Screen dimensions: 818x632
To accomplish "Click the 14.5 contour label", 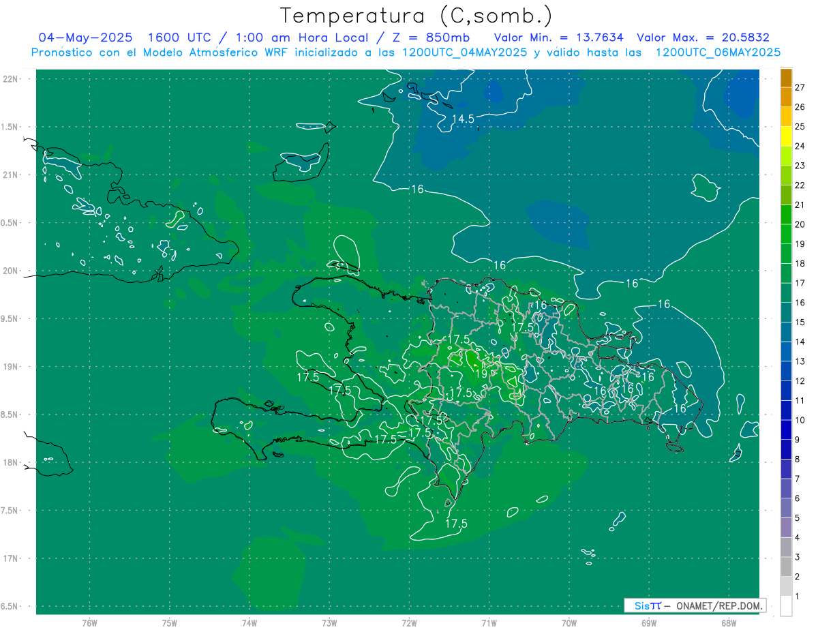I will click(463, 119).
